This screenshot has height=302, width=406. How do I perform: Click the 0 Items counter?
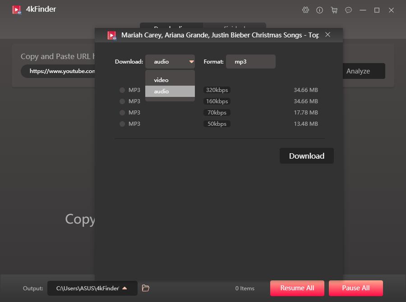(245, 288)
